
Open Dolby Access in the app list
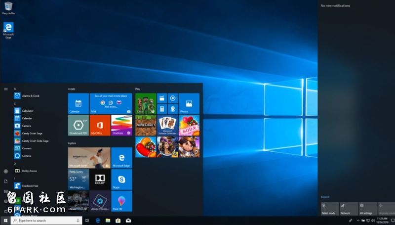click(x=26, y=171)
